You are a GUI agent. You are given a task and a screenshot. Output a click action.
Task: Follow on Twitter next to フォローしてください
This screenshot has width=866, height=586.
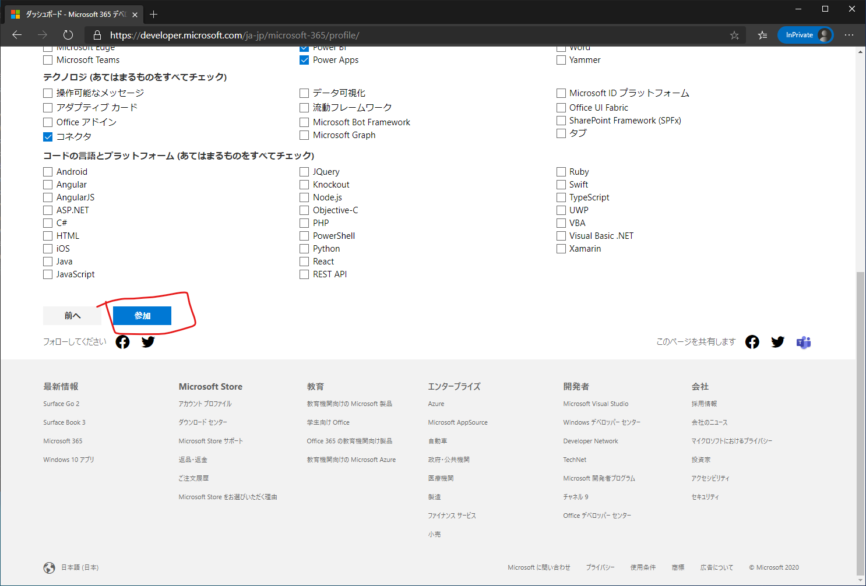[148, 342]
